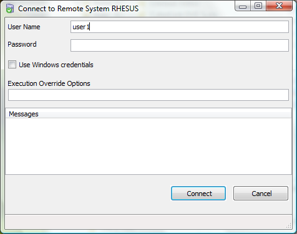
Task: Click the Connect button
Action: coord(198,194)
